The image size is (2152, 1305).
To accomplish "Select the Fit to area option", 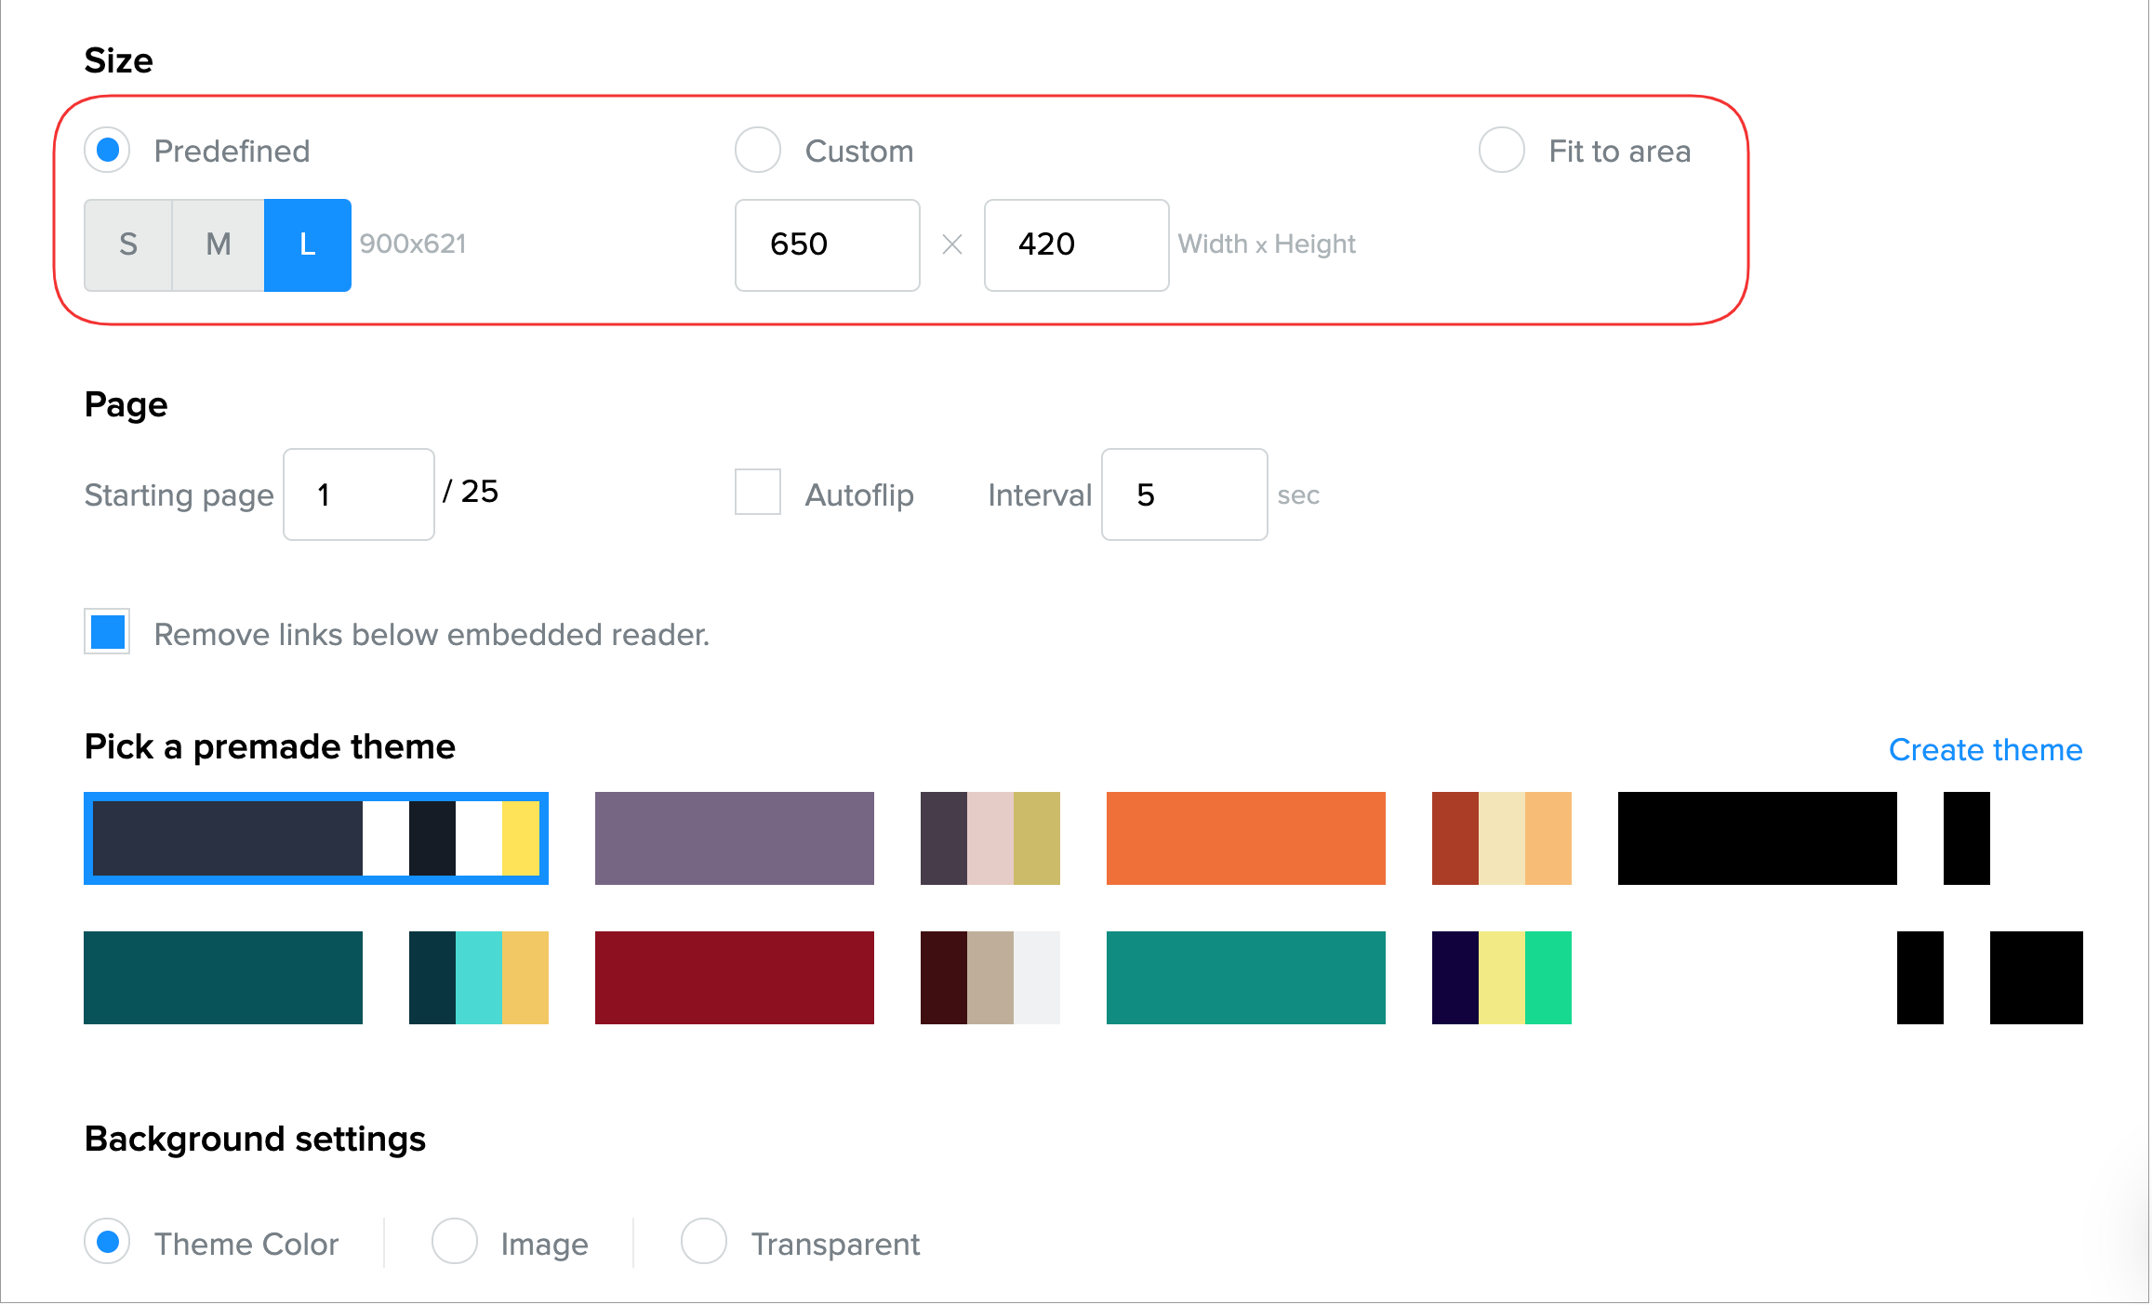I will (x=1502, y=151).
